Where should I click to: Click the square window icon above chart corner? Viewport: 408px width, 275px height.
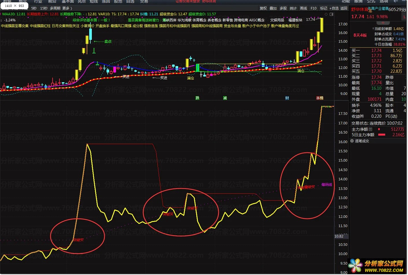pyautogui.click(x=331, y=14)
